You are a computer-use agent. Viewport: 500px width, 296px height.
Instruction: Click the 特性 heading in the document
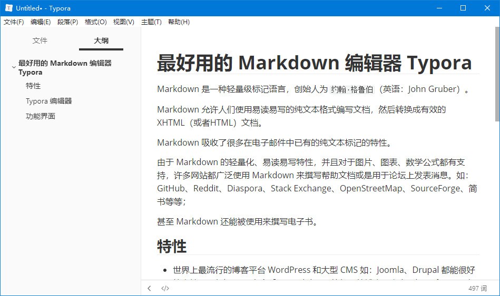(172, 247)
